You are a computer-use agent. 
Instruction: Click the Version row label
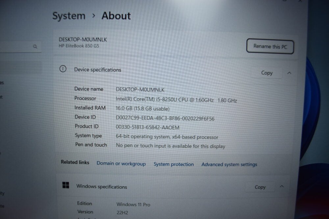point(85,212)
